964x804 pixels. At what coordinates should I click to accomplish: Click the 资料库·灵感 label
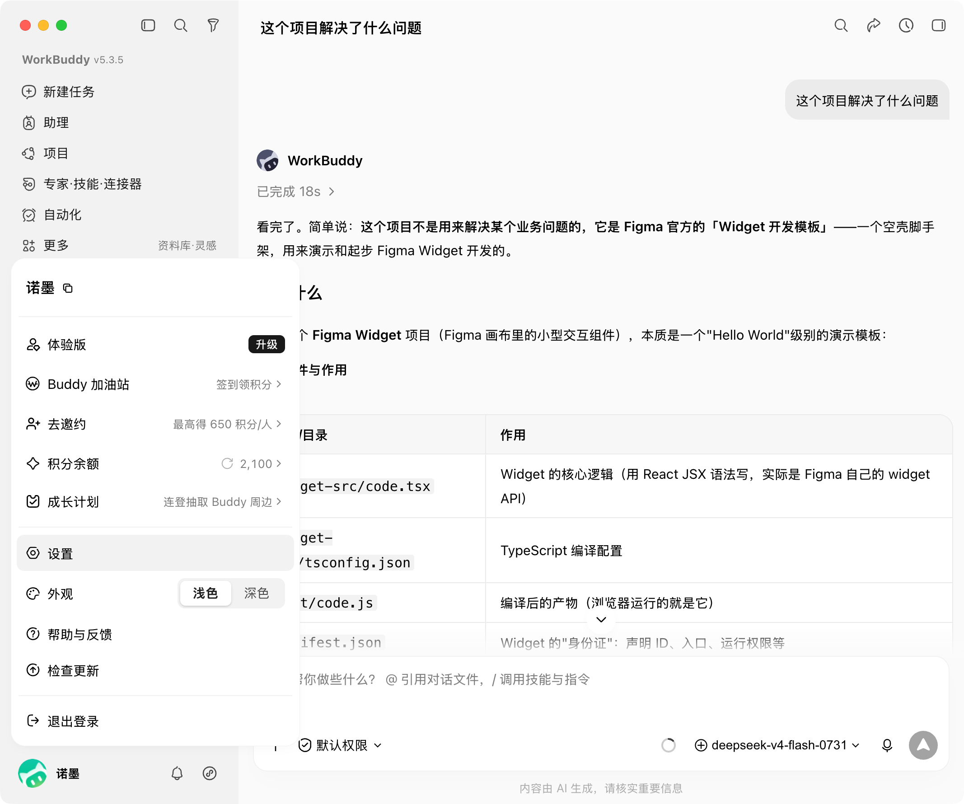(187, 246)
